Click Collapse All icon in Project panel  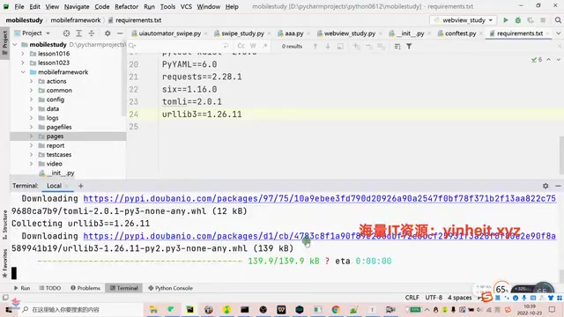click(92, 33)
